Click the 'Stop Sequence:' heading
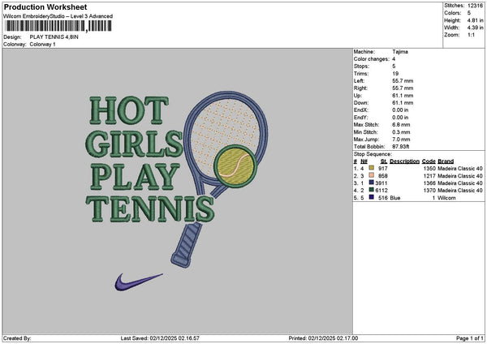487x344 pixels. [373, 154]
